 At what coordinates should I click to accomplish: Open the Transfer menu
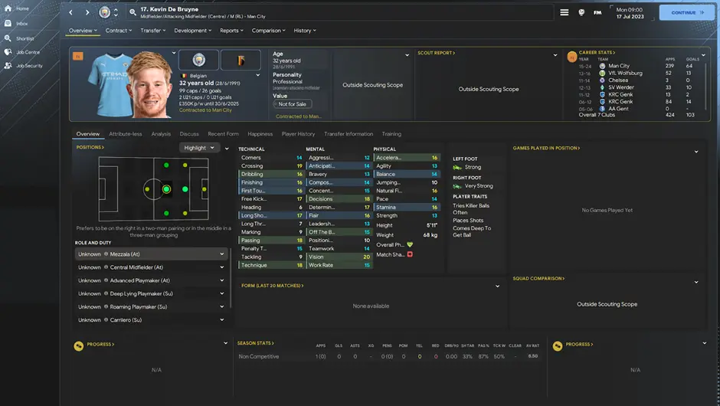[x=153, y=31]
